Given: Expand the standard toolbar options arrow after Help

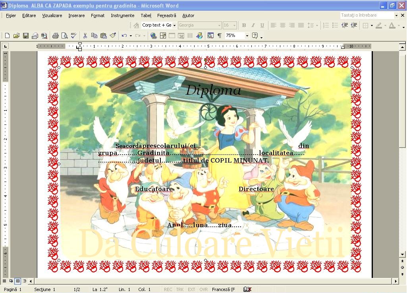Looking at the screenshot, I should tap(261, 37).
